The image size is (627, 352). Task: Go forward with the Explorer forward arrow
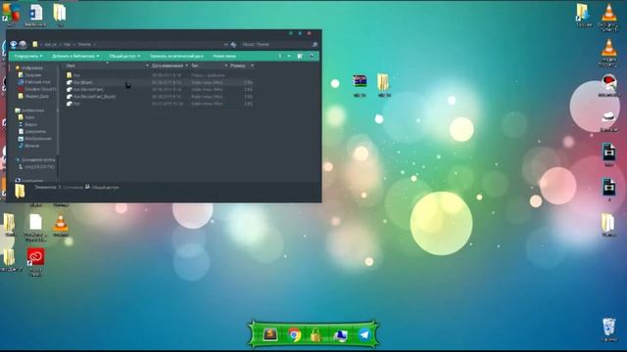23,44
